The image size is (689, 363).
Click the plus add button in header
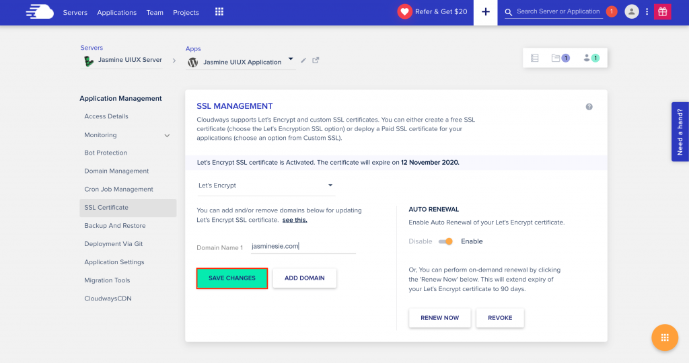pyautogui.click(x=486, y=12)
